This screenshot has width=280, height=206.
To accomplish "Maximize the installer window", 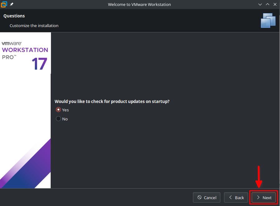I will point(267,4).
